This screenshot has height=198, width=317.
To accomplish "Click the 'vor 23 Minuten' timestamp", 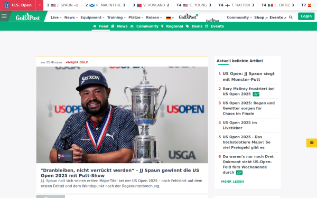I will click(51, 62).
